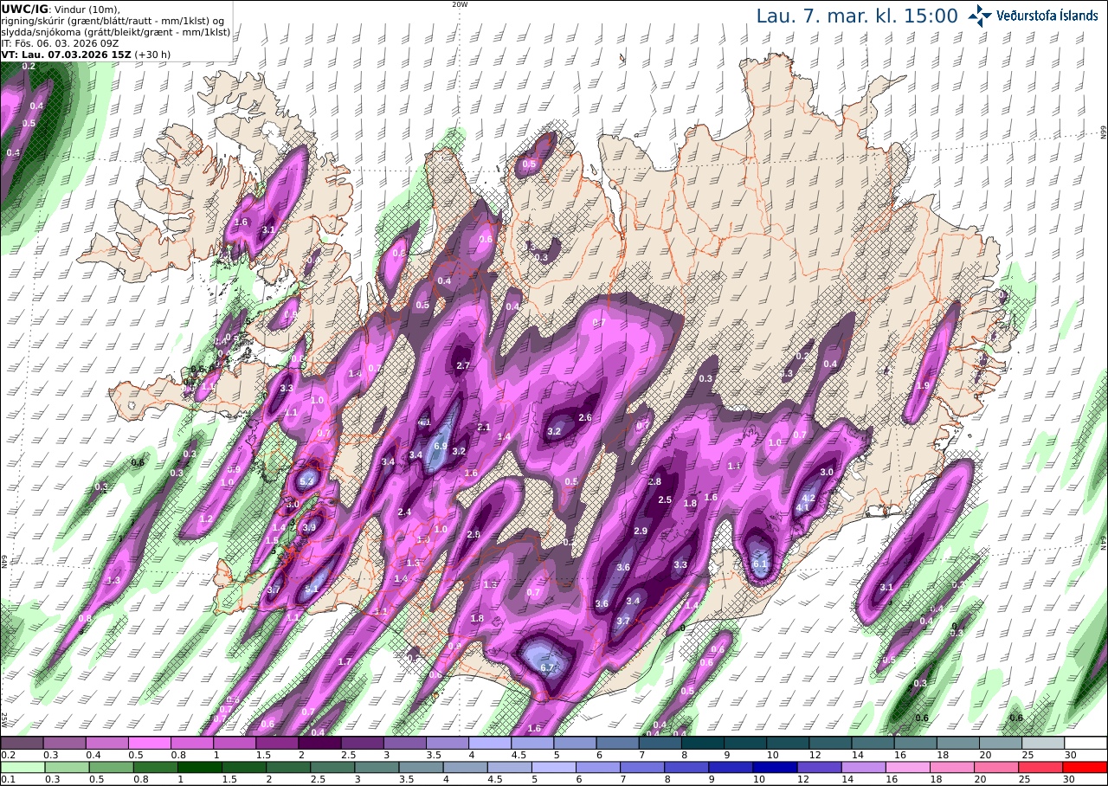Click the 6.1 precipitation value in southeast

pyautogui.click(x=761, y=564)
